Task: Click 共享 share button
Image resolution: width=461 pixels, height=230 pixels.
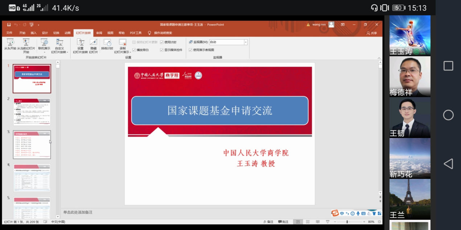Action: point(372,33)
